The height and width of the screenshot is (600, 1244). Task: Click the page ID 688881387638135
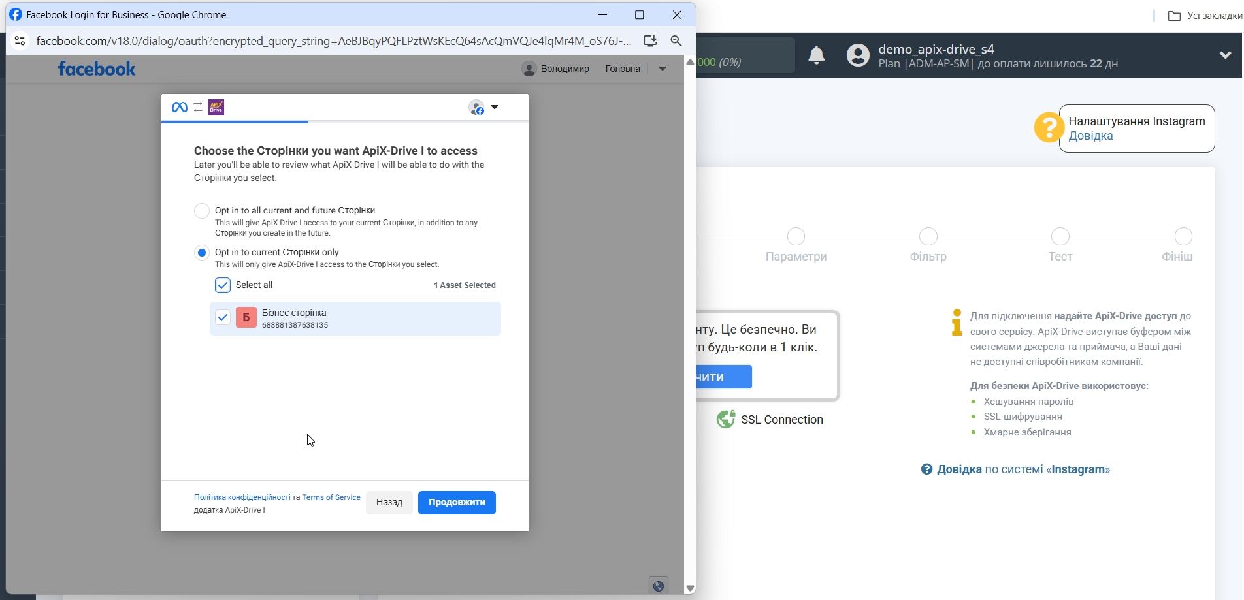point(295,325)
